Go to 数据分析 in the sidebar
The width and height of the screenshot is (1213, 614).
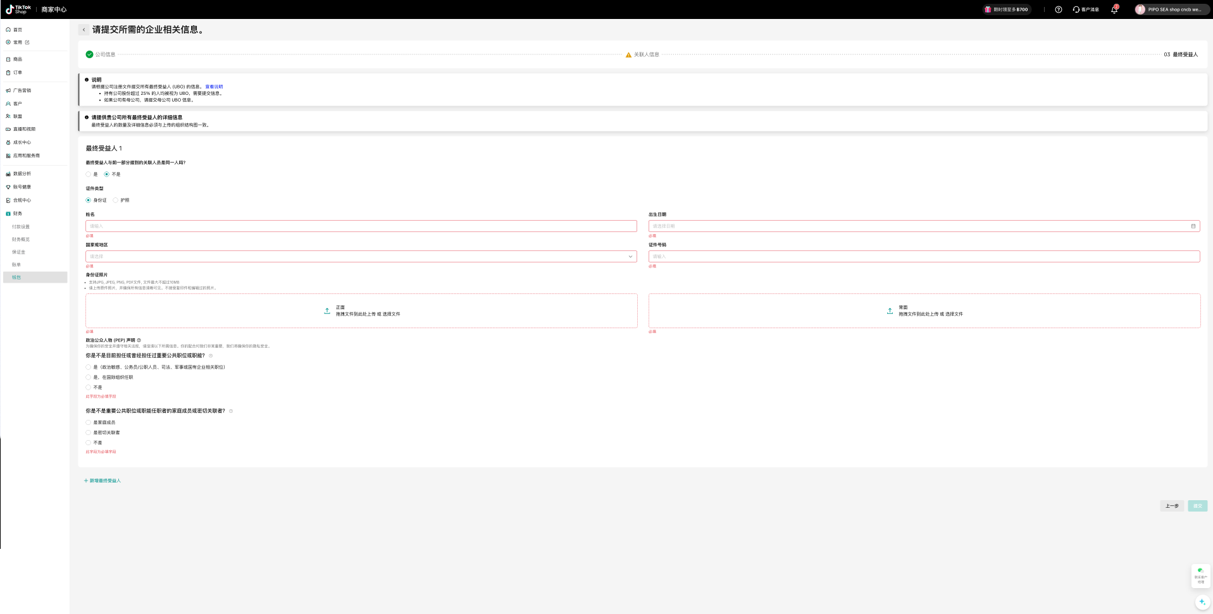click(x=22, y=174)
